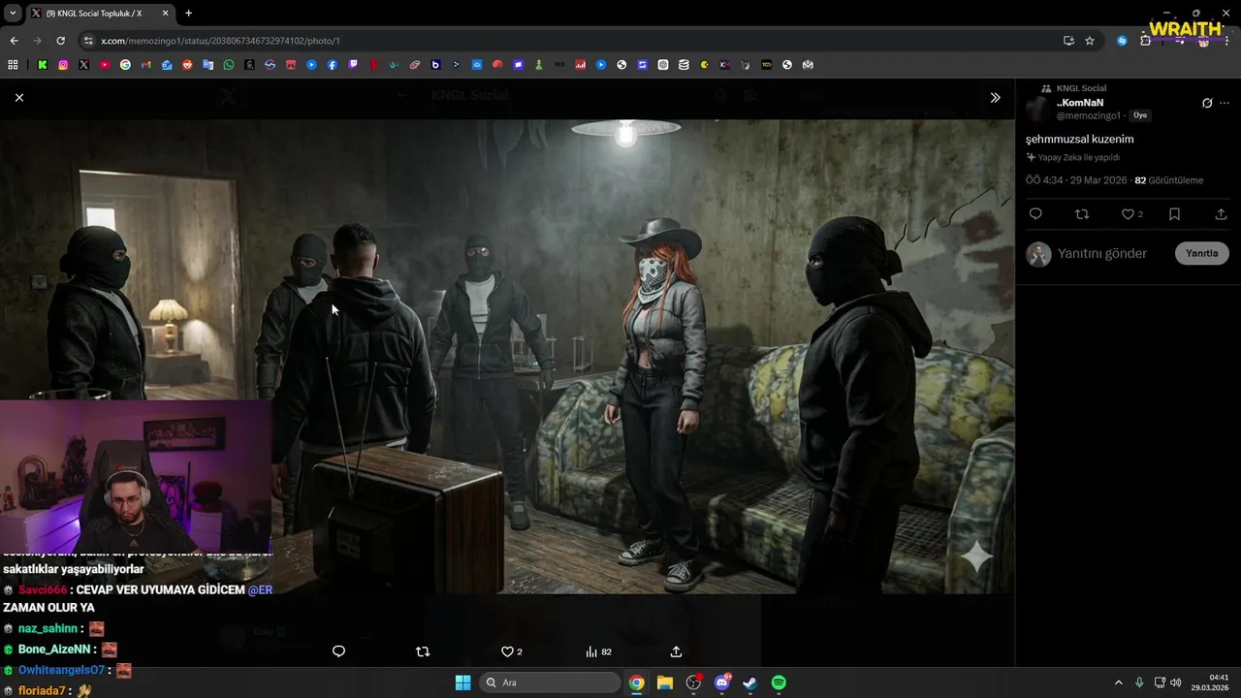
Task: Focus the "Yanıtını gönder" reply field
Action: [x=1102, y=253]
